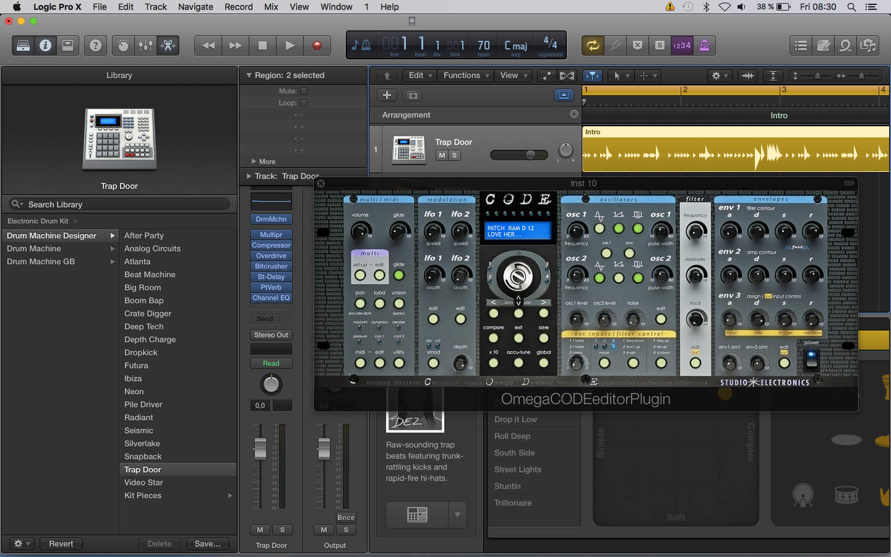
Task: Click the Inspector info icon
Action: 45,46
